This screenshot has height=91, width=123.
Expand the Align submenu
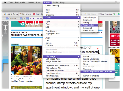pyautogui.click(x=62, y=38)
